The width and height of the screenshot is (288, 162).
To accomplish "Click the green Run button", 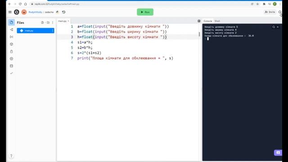I will point(145,12).
